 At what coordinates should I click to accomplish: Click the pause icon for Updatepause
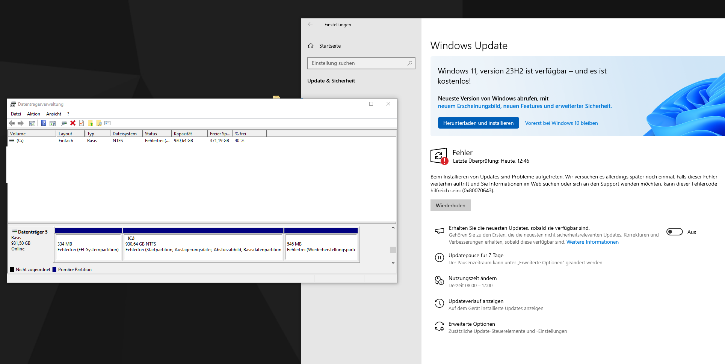click(x=440, y=258)
